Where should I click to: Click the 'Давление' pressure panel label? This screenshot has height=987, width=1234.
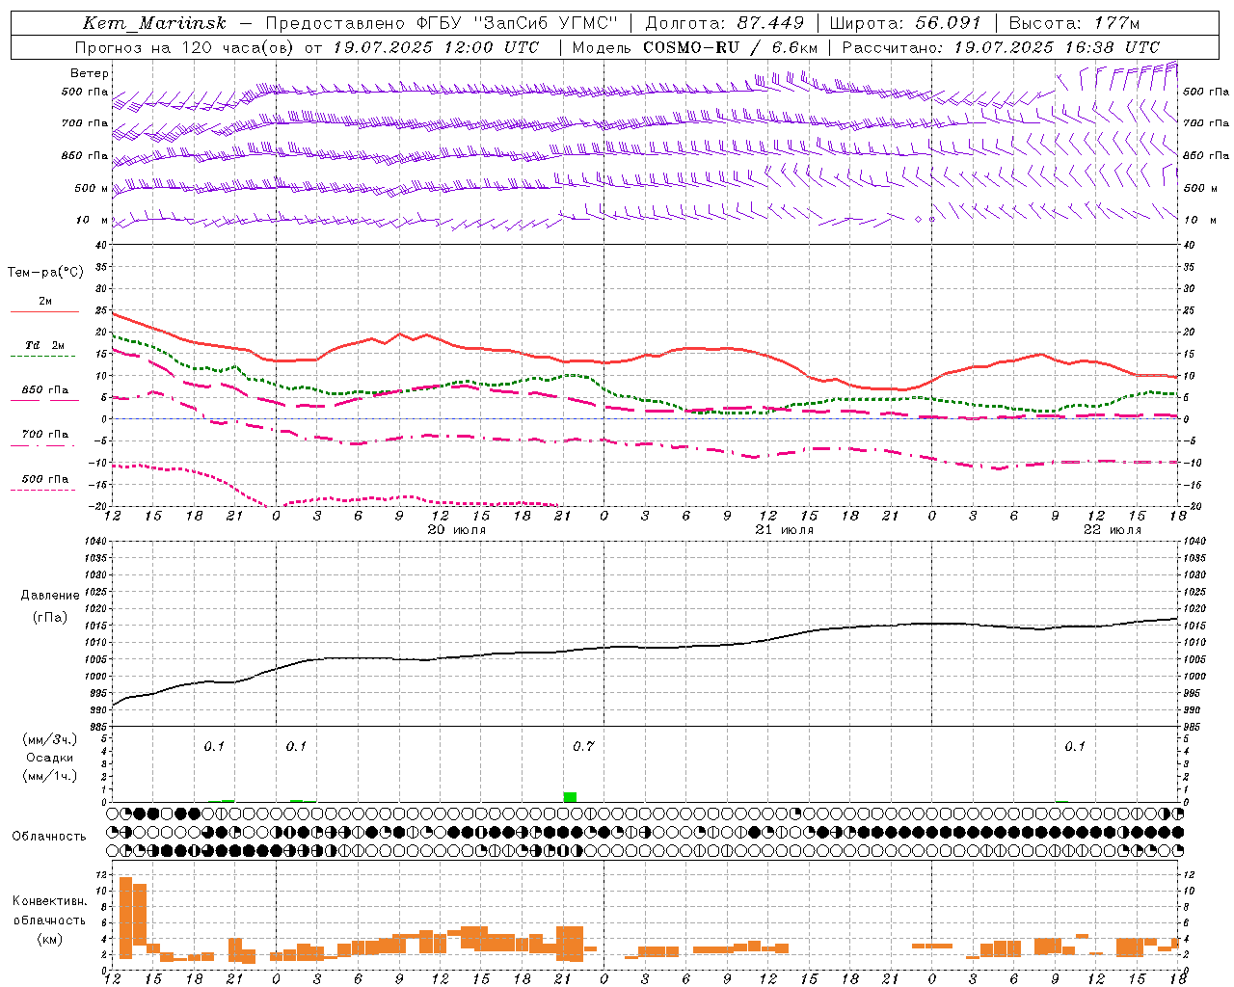tap(49, 596)
